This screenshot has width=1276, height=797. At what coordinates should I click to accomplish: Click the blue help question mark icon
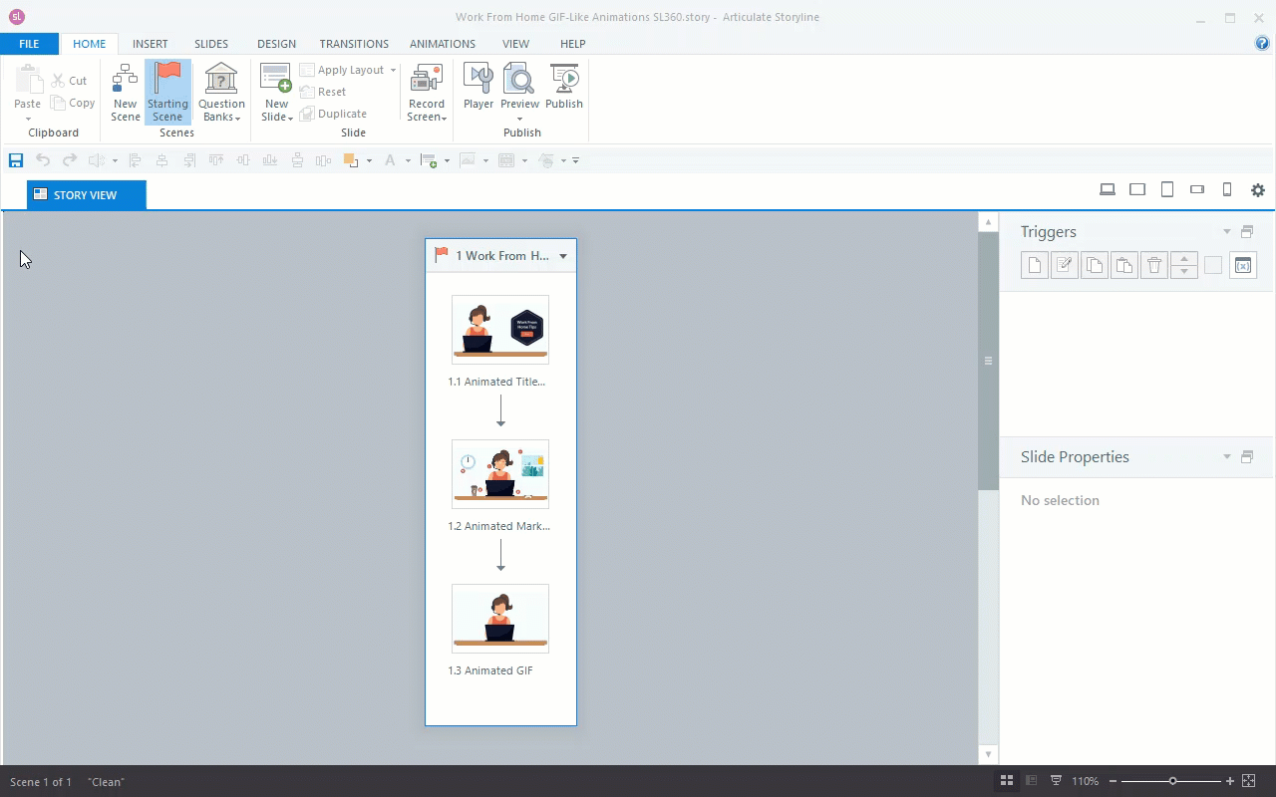point(1262,44)
